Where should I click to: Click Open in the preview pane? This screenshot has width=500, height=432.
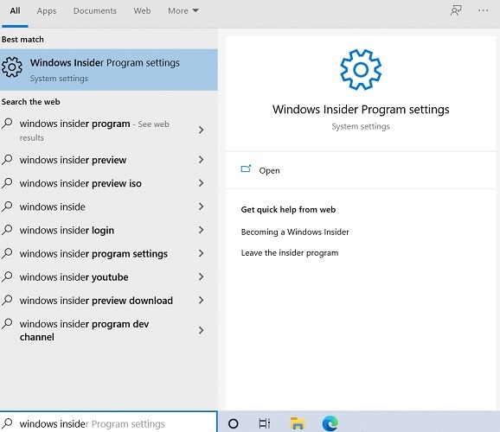click(269, 170)
